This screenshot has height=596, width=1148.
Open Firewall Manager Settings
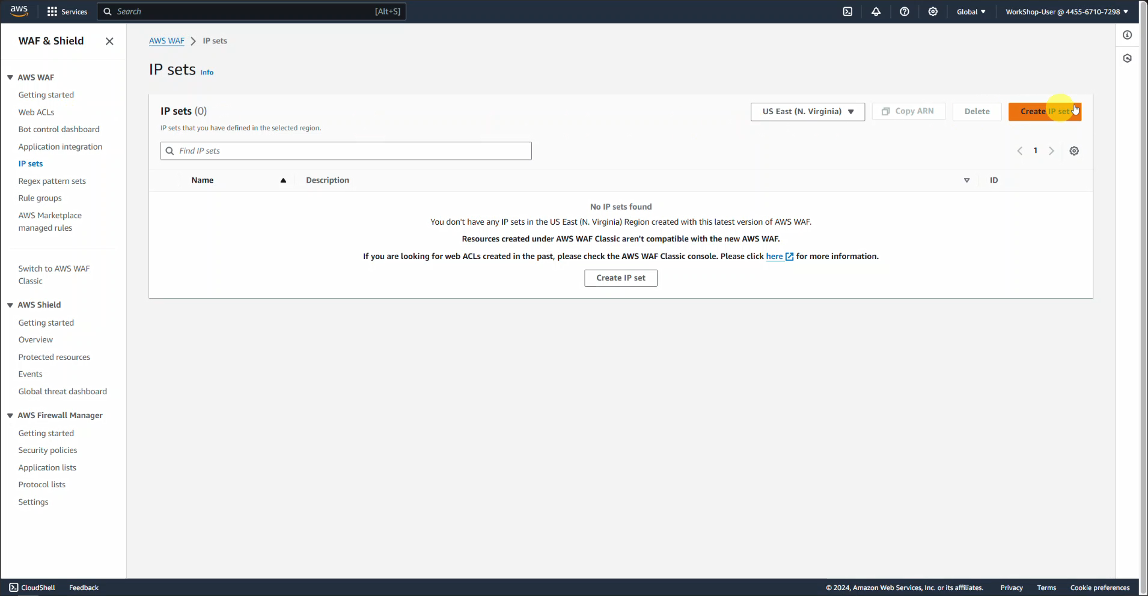click(33, 502)
